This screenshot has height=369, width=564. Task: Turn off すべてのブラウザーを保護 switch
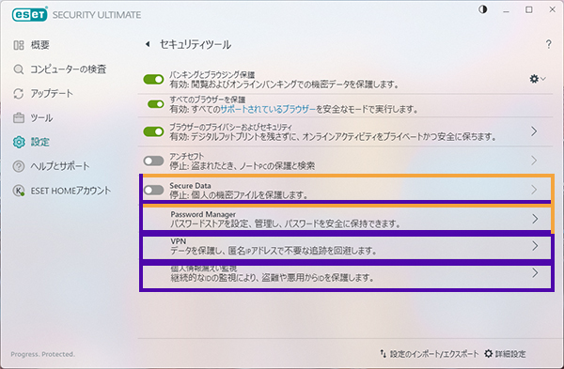[156, 104]
